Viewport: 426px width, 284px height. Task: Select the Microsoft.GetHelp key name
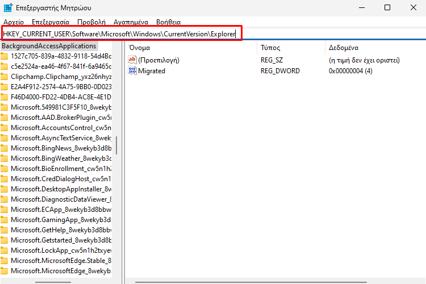pyautogui.click(x=61, y=230)
